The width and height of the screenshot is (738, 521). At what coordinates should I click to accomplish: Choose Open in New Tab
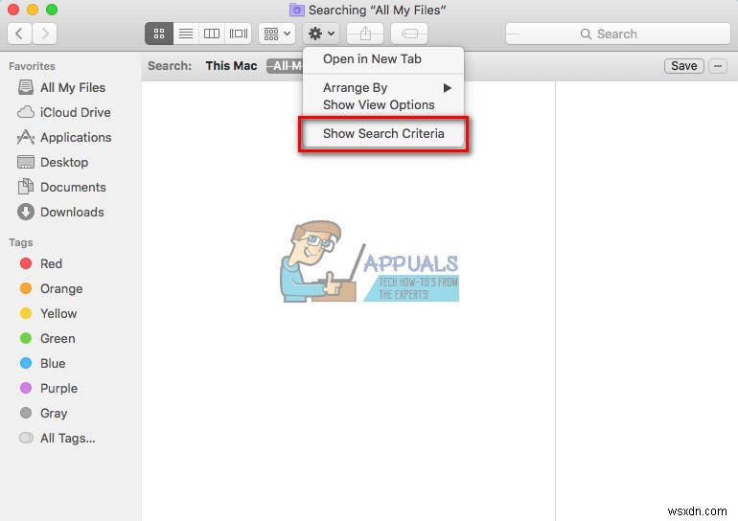click(x=383, y=59)
